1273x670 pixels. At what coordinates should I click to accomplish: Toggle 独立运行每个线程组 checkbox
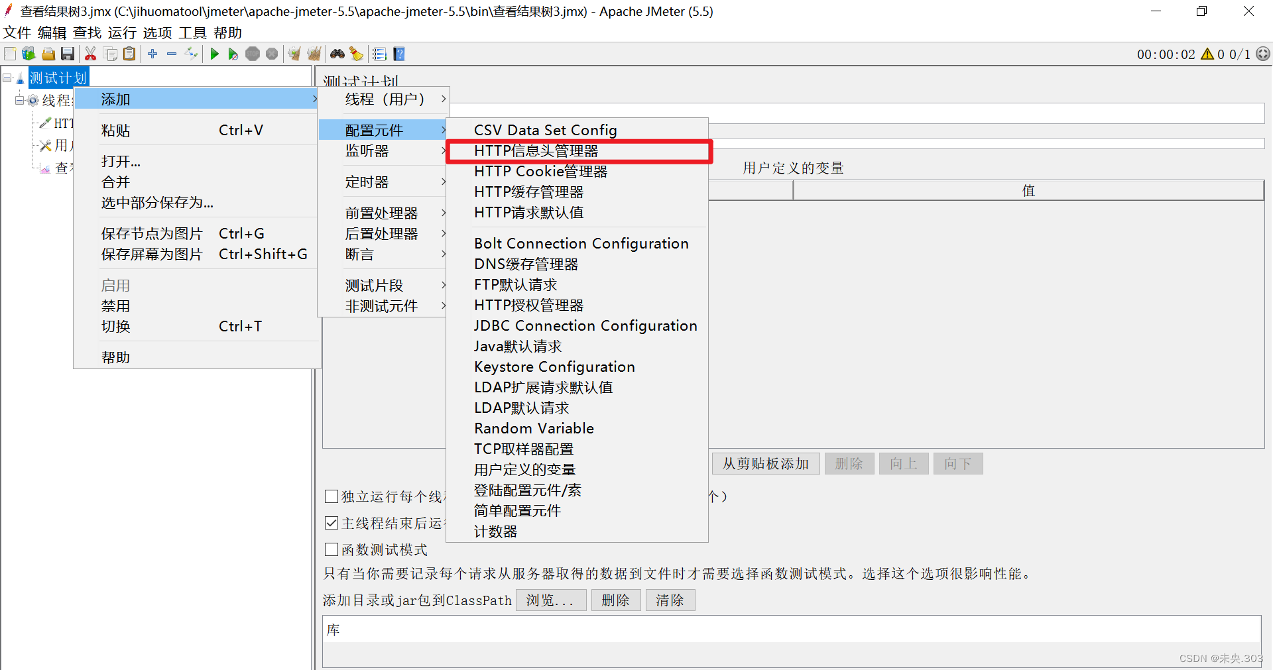pyautogui.click(x=332, y=496)
